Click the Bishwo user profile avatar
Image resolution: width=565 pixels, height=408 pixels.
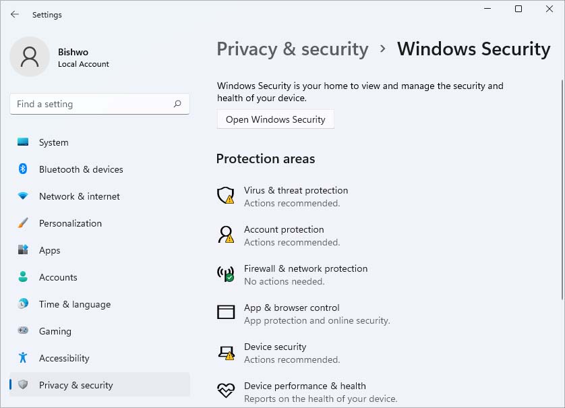30,57
